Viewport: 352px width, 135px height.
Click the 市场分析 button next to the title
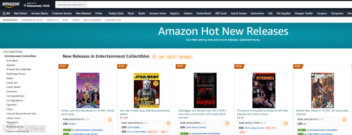tap(171, 57)
